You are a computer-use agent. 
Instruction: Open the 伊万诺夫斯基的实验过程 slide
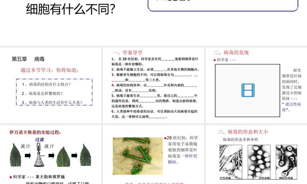(x=51, y=155)
